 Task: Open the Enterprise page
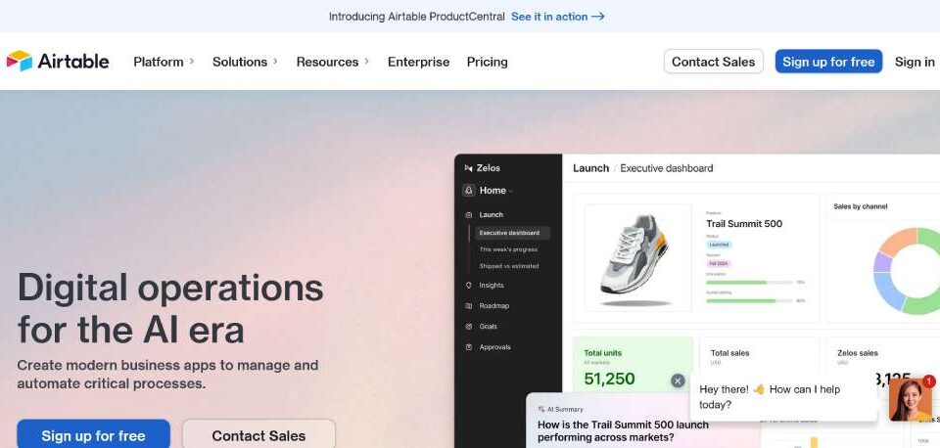coord(418,62)
